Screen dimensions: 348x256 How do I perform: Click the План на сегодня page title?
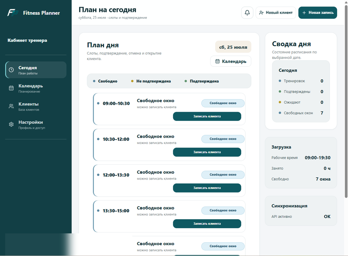click(108, 10)
